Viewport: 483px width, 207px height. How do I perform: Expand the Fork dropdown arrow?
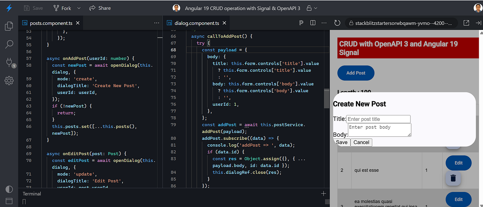[x=79, y=8]
